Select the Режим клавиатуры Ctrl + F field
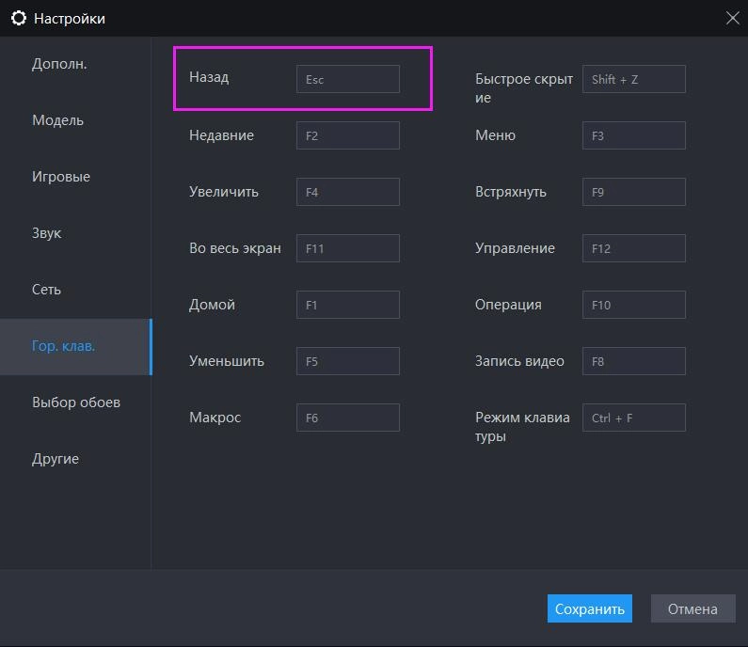 [x=633, y=418]
